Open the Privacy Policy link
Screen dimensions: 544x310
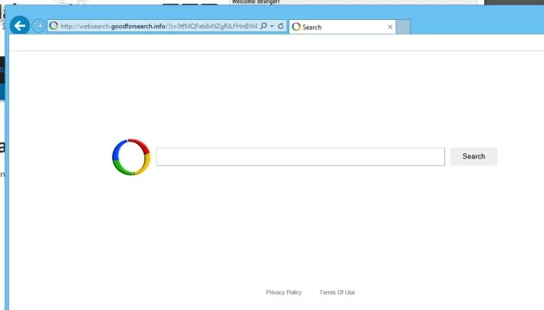tap(284, 292)
